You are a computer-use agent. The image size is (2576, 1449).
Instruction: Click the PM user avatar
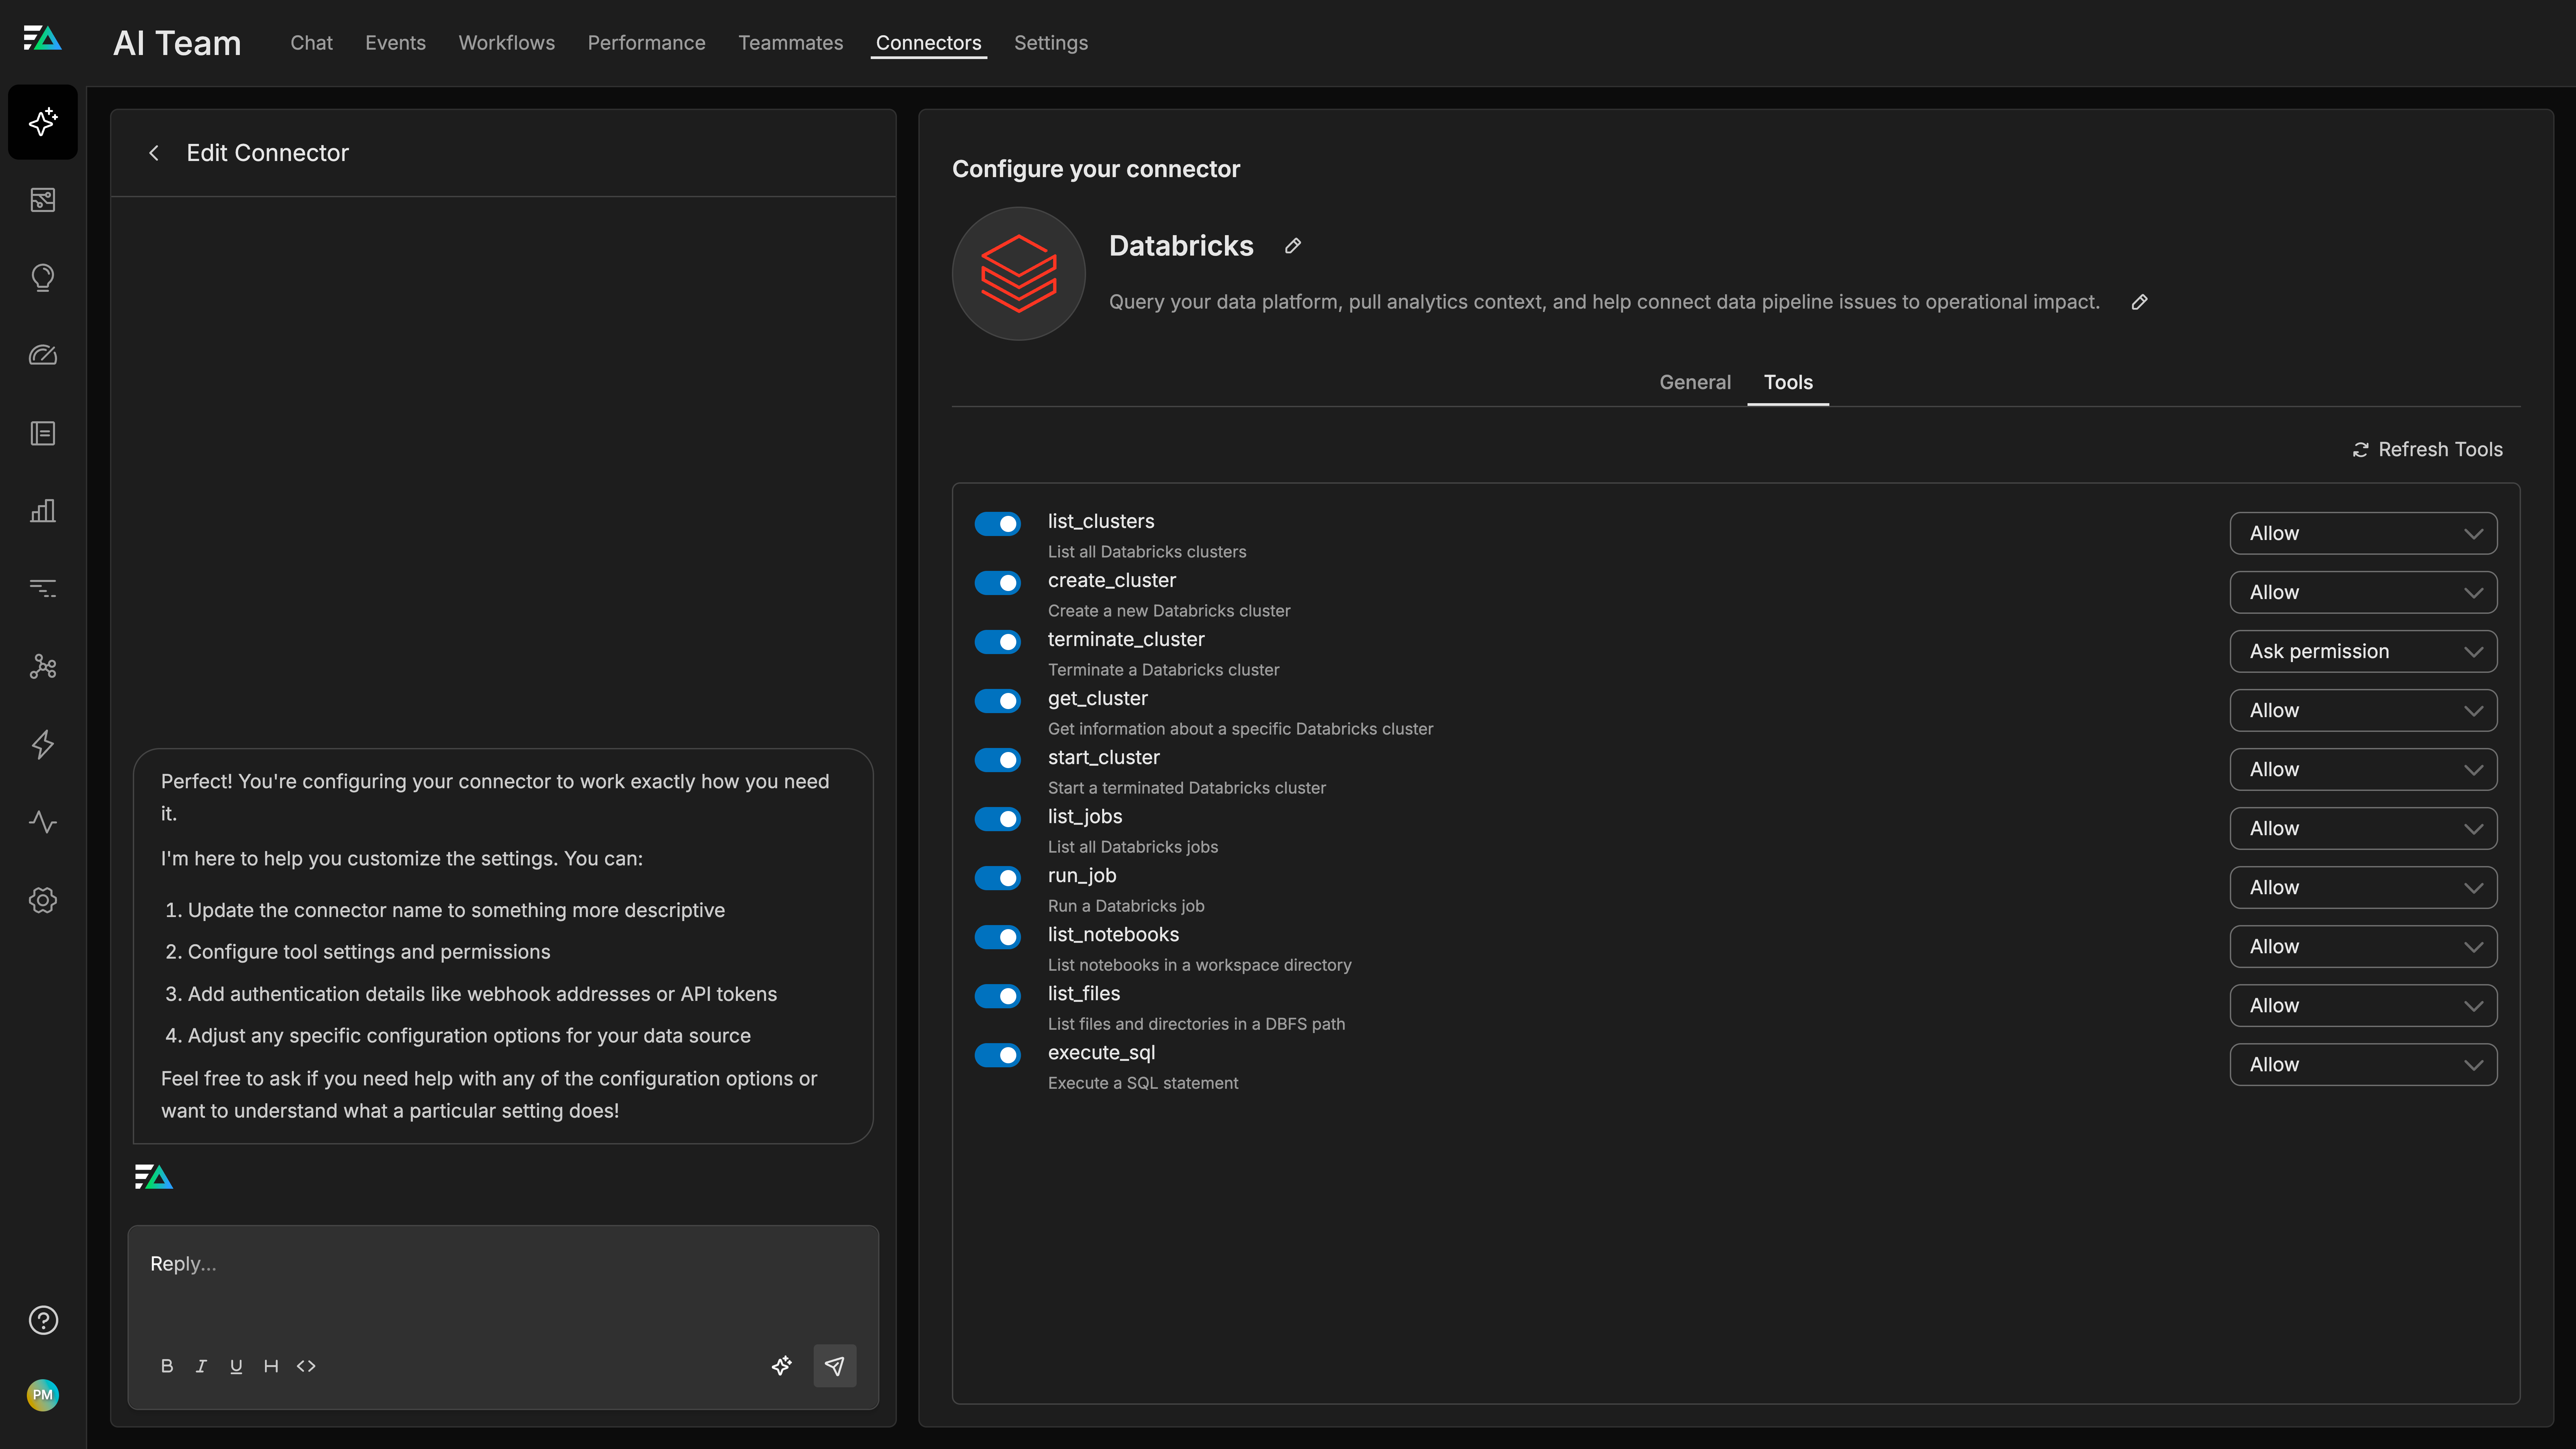[x=43, y=1395]
